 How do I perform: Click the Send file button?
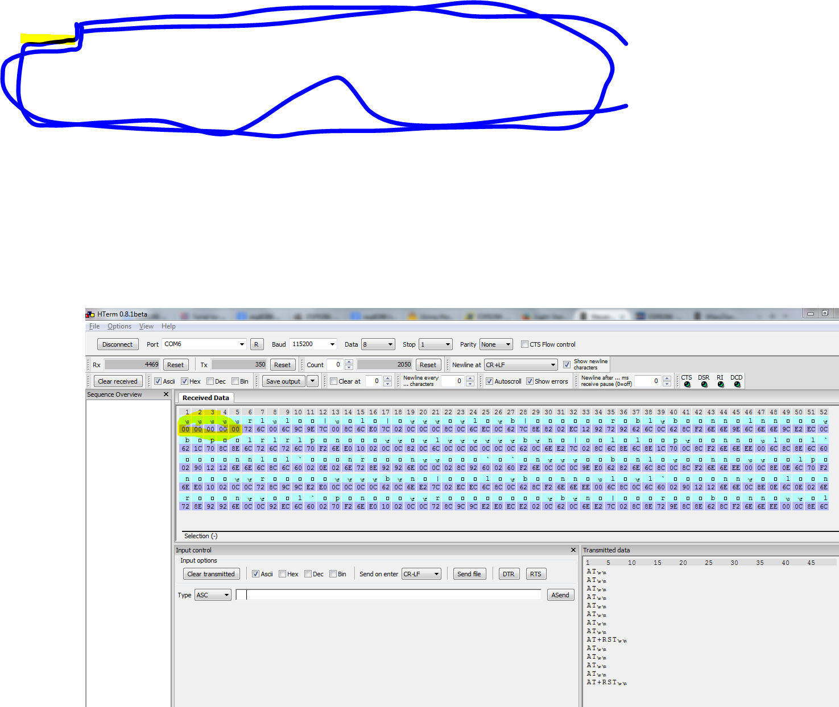(469, 574)
